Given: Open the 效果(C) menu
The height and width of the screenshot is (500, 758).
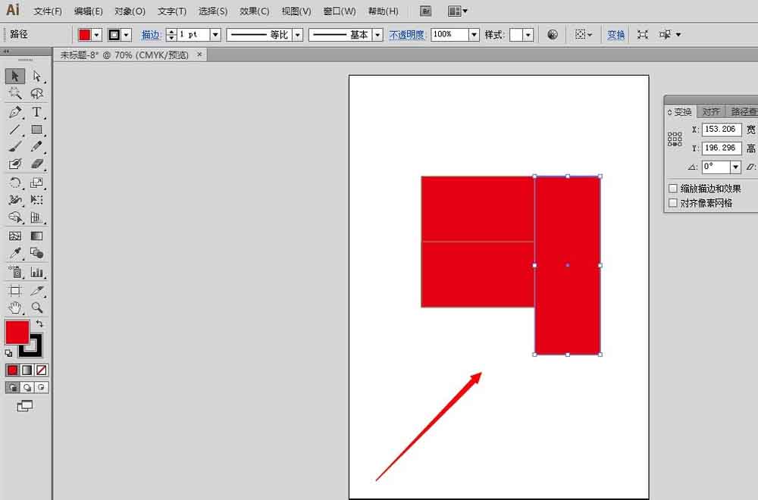Looking at the screenshot, I should (x=254, y=11).
